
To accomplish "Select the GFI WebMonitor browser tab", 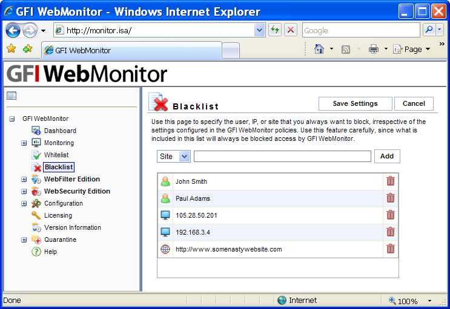I will click(x=131, y=50).
